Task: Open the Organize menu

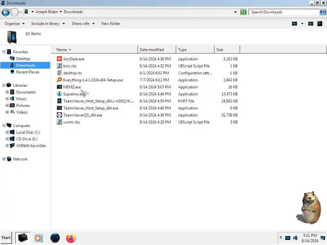Action: point(14,24)
